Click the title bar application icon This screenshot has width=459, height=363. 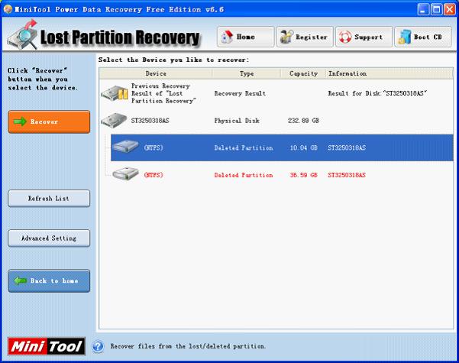tap(8, 9)
